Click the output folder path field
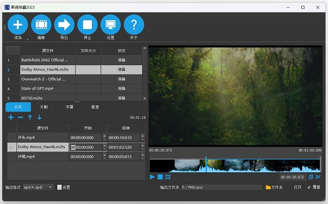The width and height of the screenshot is (328, 204). tap(221, 187)
